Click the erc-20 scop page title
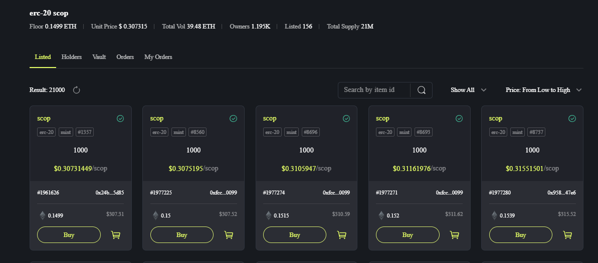The width and height of the screenshot is (598, 263). [49, 13]
